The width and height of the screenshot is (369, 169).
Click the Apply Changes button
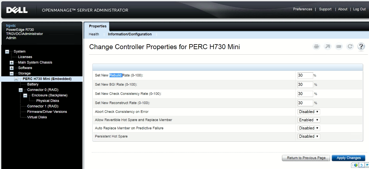click(x=349, y=158)
